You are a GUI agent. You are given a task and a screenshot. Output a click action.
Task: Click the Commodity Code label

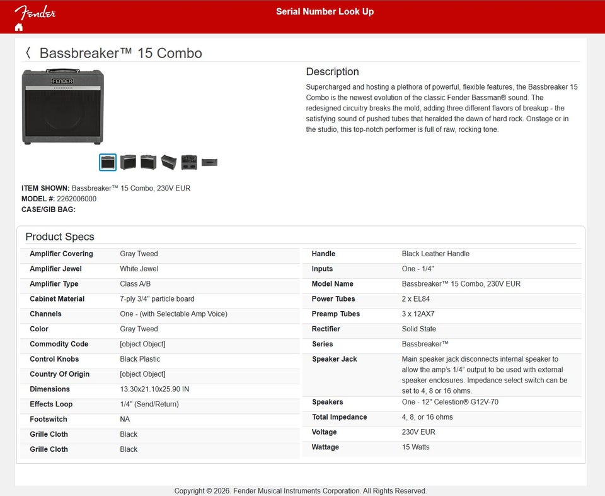coord(59,344)
